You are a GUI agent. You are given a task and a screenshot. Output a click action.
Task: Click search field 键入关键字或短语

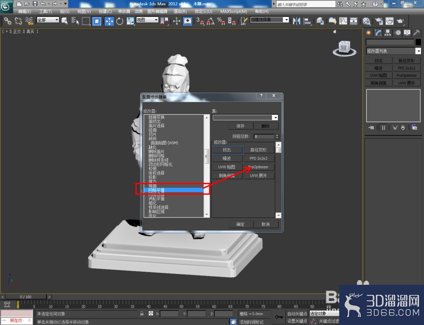click(x=306, y=4)
